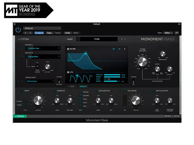194x145 pixels.
Task: Select the LFO view radio button
Action: point(68,72)
